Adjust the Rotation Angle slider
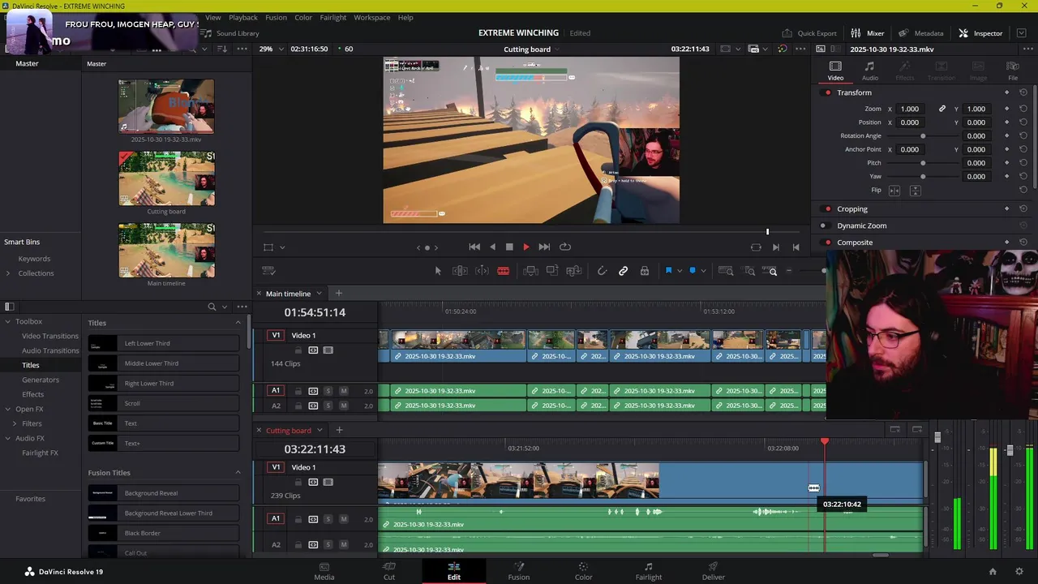Image resolution: width=1038 pixels, height=584 pixels. [x=923, y=135]
